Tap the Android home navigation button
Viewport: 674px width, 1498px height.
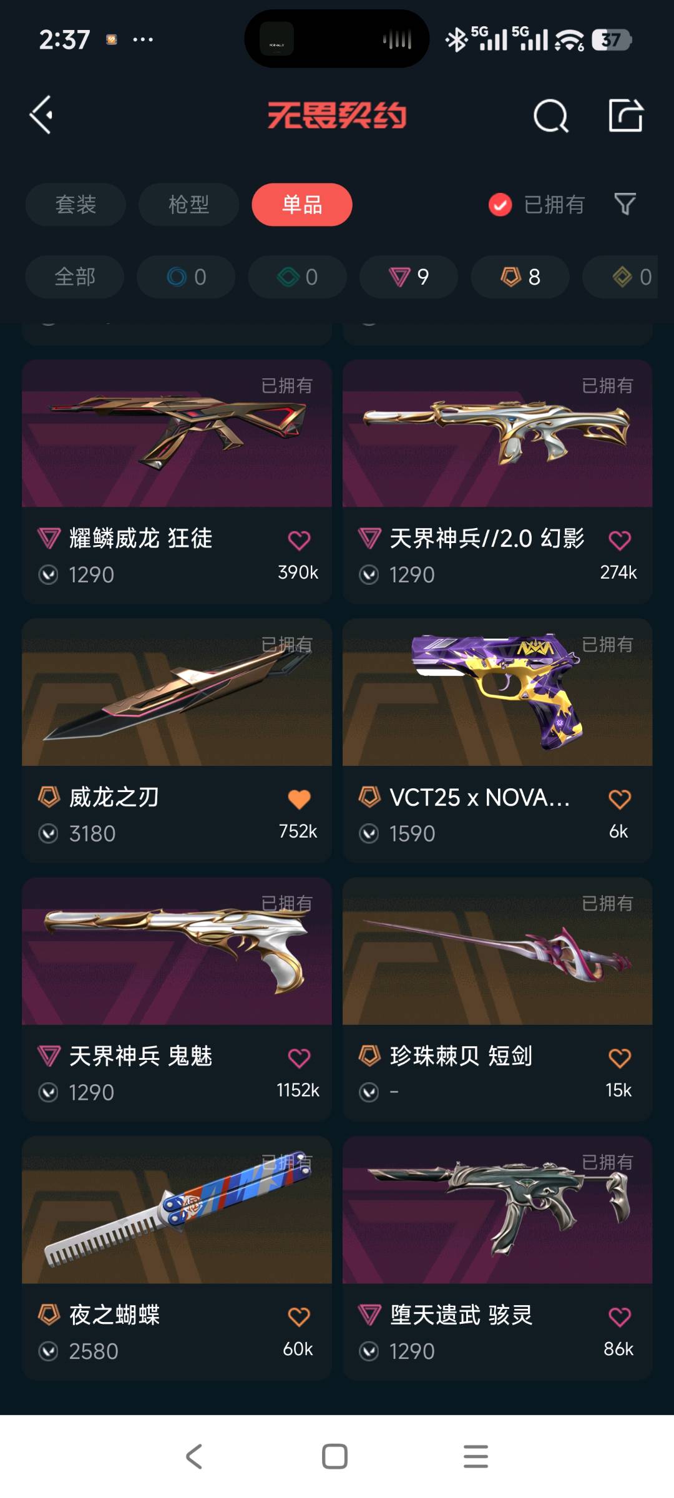(335, 1457)
